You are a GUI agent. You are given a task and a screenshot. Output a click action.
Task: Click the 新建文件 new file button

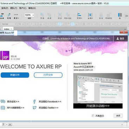pos(15,75)
